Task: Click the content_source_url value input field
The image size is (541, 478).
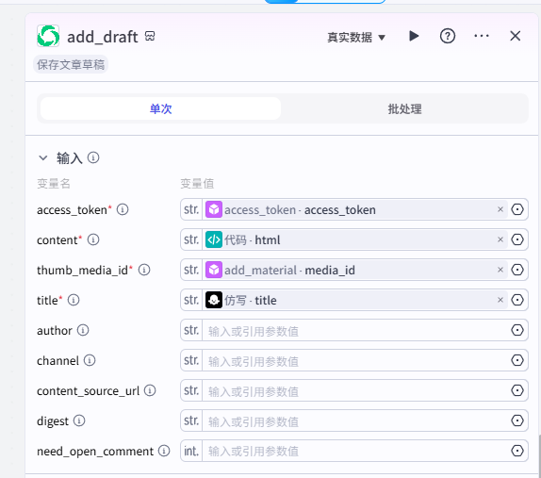Action: coord(355,390)
